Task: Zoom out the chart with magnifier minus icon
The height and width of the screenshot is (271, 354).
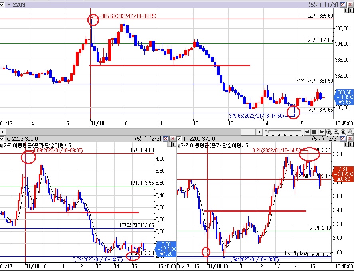Action: click(x=336, y=132)
